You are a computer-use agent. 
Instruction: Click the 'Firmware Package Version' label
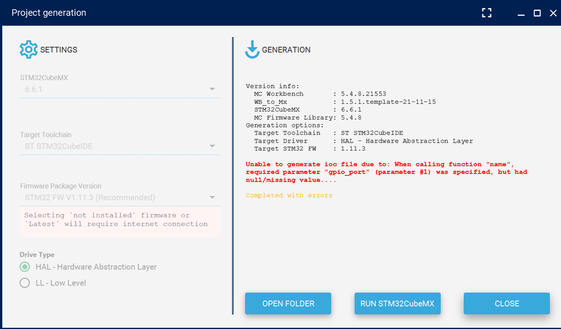(x=61, y=186)
